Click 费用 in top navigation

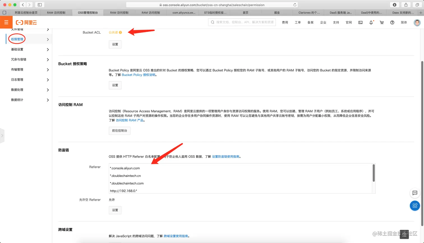[x=285, y=22]
